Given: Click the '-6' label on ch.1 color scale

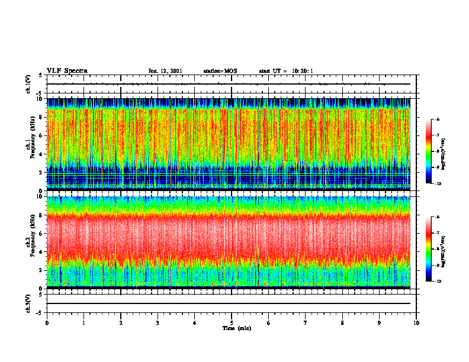Looking at the screenshot, I should click(x=438, y=119).
